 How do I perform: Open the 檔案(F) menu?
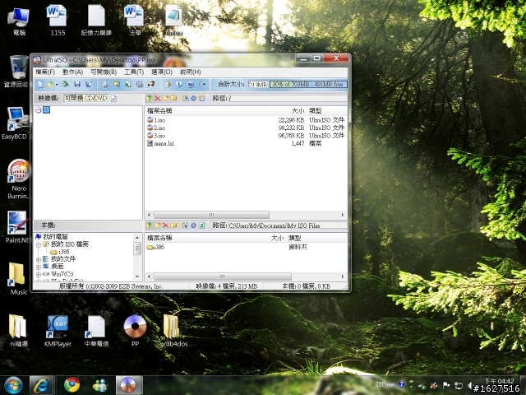tap(45, 72)
